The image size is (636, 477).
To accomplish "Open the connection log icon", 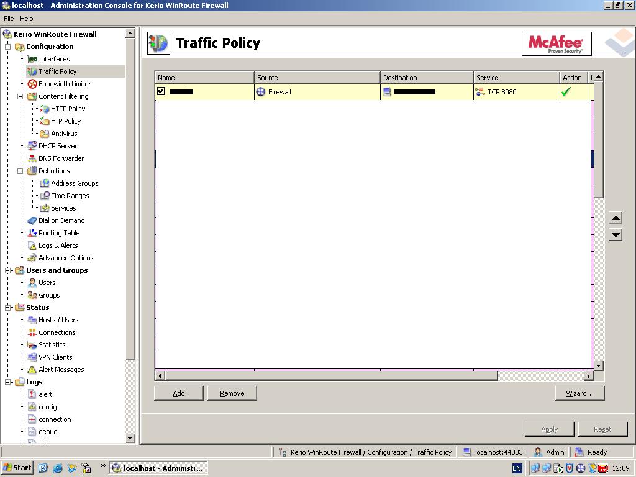I will [32, 419].
